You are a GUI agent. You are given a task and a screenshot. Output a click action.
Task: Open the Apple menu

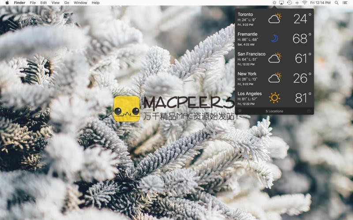click(x=7, y=3)
